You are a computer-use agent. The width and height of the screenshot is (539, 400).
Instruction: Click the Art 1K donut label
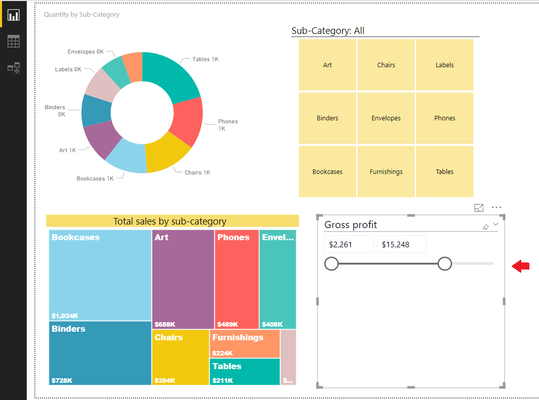[x=67, y=150]
